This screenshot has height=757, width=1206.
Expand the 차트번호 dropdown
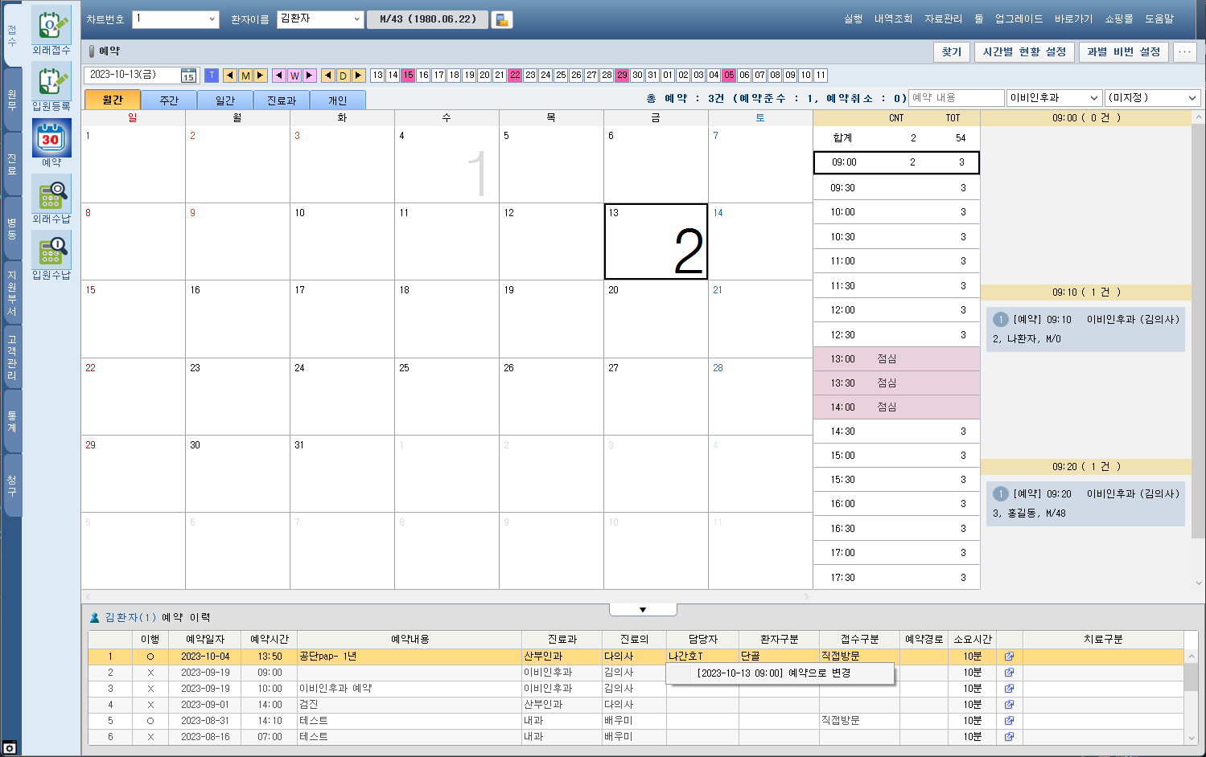[x=212, y=19]
